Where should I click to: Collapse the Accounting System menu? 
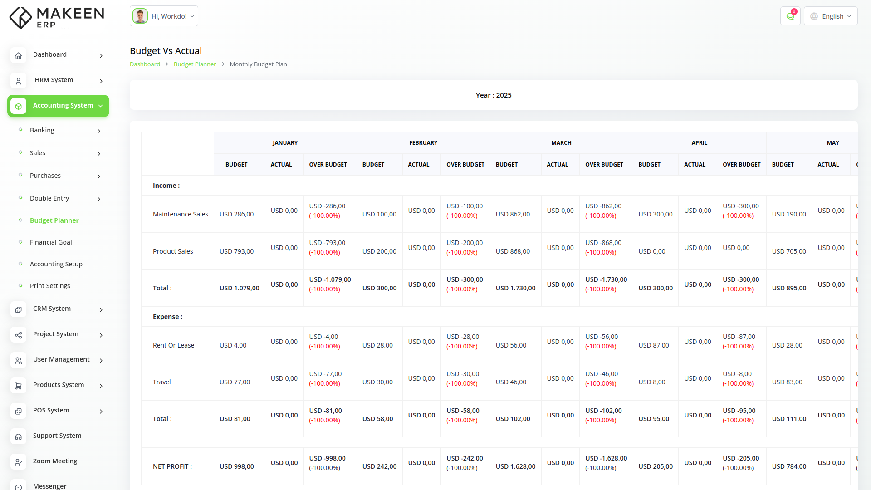tap(101, 106)
